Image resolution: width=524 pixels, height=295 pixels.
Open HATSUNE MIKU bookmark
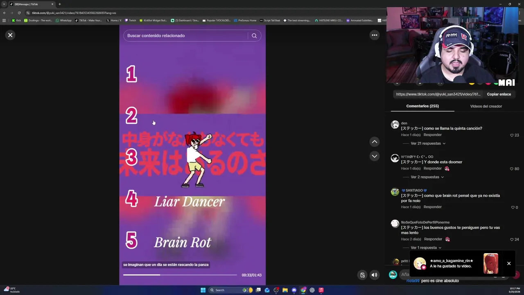329,20
